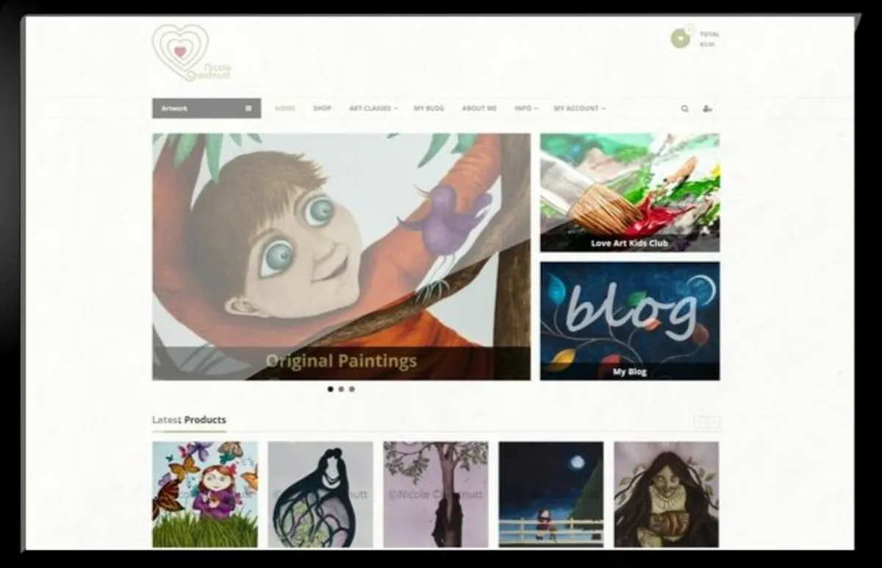Open the night moon fence painting thumbnail

551,494
